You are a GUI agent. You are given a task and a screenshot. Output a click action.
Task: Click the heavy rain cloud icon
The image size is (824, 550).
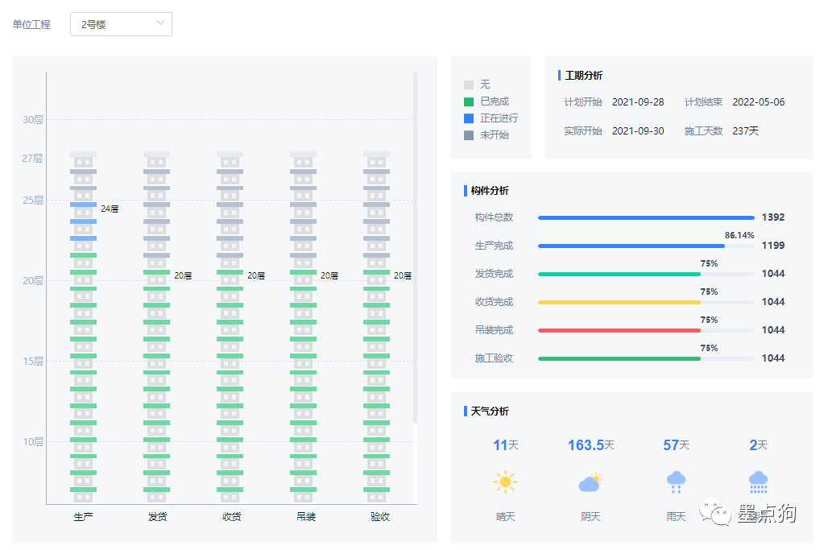tap(758, 482)
